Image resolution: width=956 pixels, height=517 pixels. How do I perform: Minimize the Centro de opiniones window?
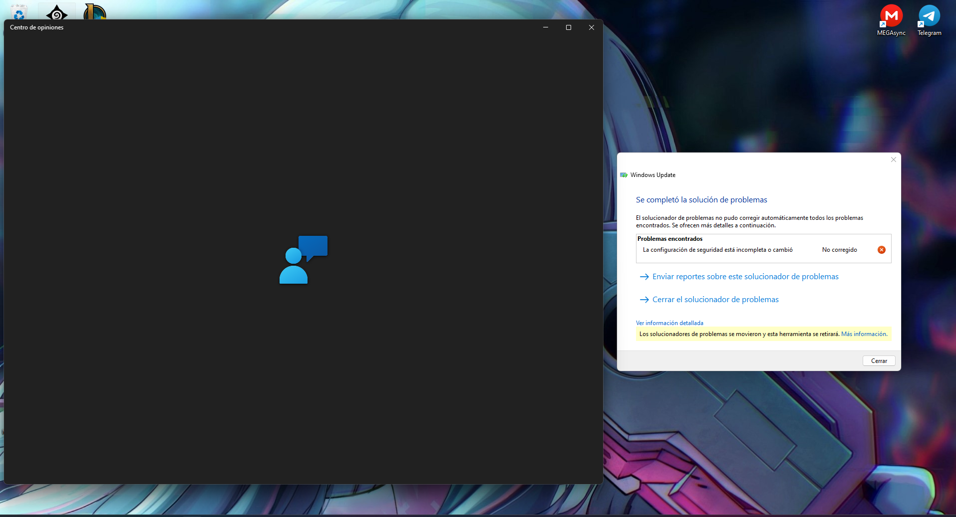(546, 27)
